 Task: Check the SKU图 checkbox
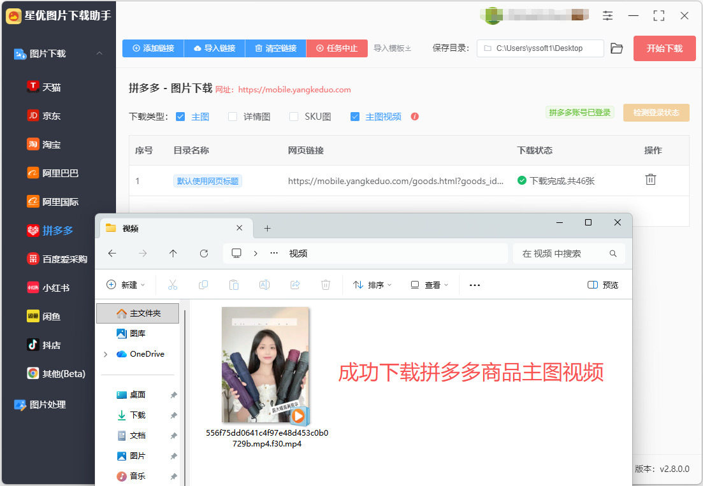[x=294, y=117]
